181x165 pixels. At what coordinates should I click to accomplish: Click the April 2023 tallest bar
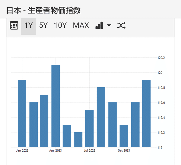click(x=56, y=106)
